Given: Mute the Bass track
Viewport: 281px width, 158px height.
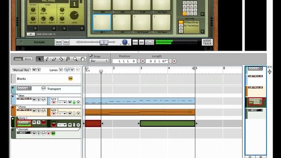Looking at the screenshot, I should coord(34,100).
